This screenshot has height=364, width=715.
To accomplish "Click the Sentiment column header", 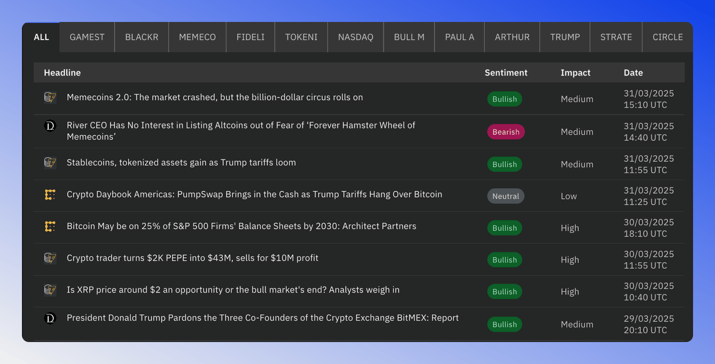I will [506, 73].
